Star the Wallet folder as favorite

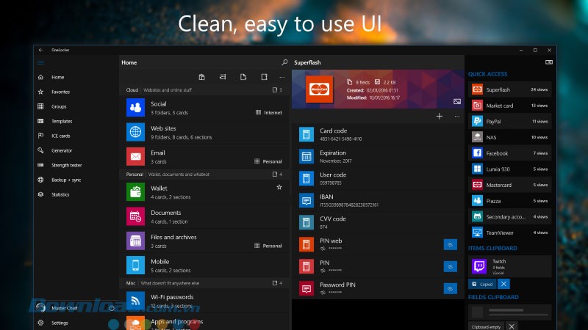point(279,188)
